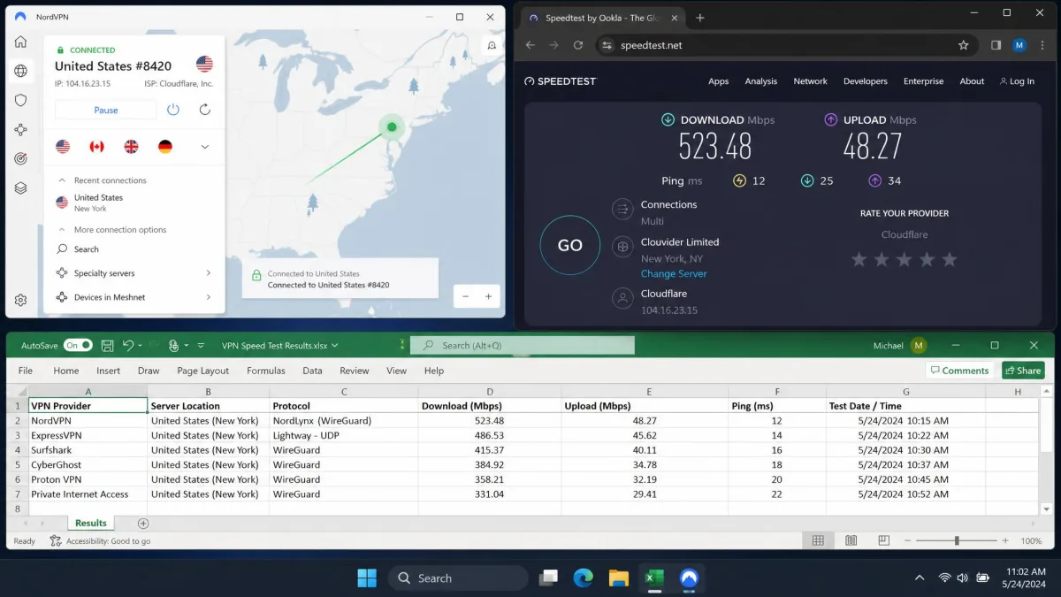Click the Excel Save icon
Screen dimensions: 1061x597
(107, 346)
